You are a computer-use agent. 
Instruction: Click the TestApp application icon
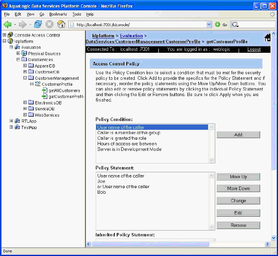pyautogui.click(x=17, y=127)
